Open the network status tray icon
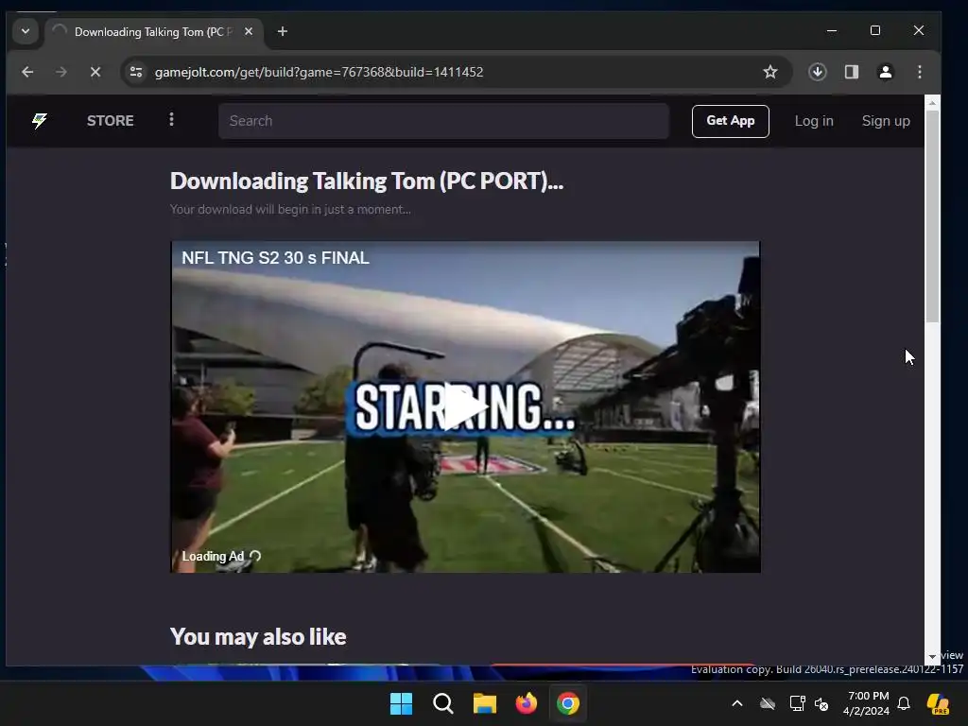Image resolution: width=968 pixels, height=726 pixels. point(797,703)
